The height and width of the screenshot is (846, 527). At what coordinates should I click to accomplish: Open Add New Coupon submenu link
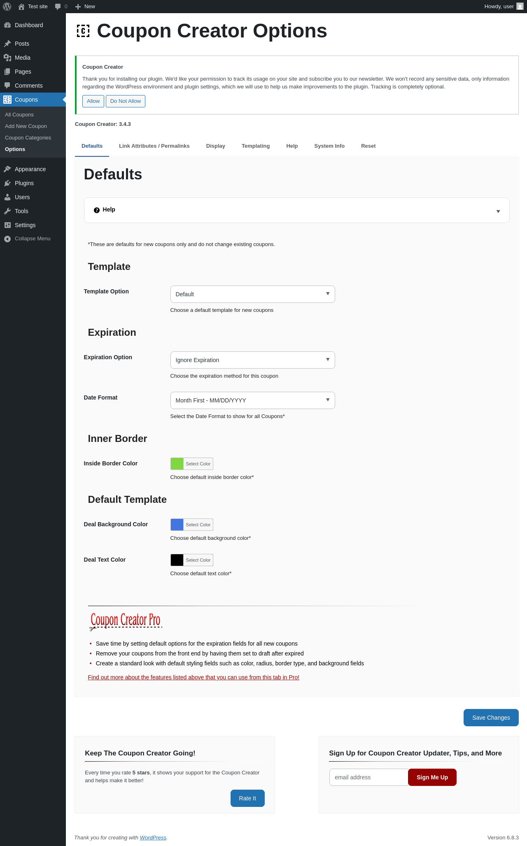click(26, 126)
